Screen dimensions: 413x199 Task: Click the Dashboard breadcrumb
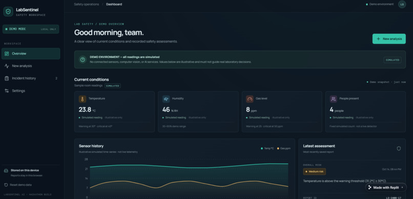click(x=114, y=4)
